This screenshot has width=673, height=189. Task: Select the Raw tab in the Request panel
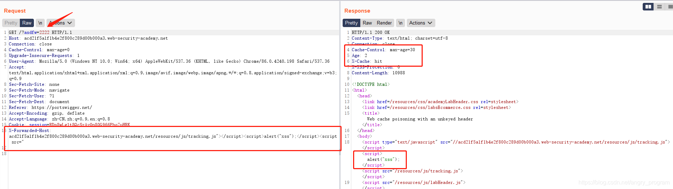pos(27,23)
